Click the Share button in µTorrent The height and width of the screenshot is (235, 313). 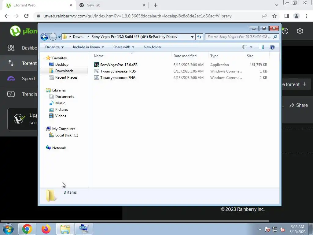[299, 105]
